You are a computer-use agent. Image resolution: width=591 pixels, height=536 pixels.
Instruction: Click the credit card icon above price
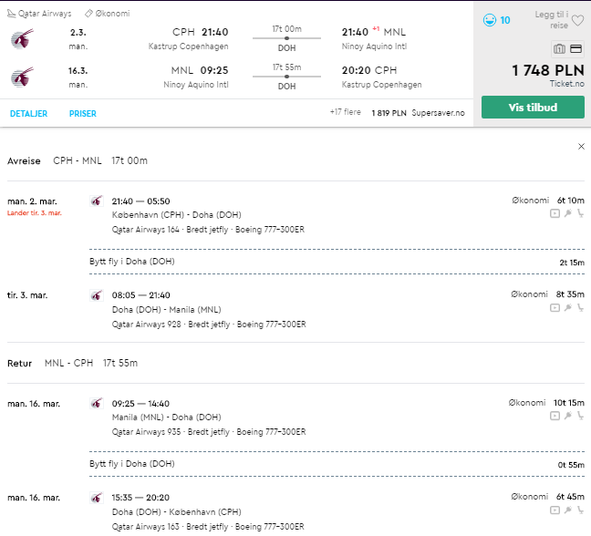pos(575,48)
